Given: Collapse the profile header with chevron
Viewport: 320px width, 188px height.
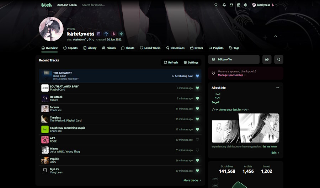Looking at the screenshot, I should pyautogui.click(x=275, y=36).
